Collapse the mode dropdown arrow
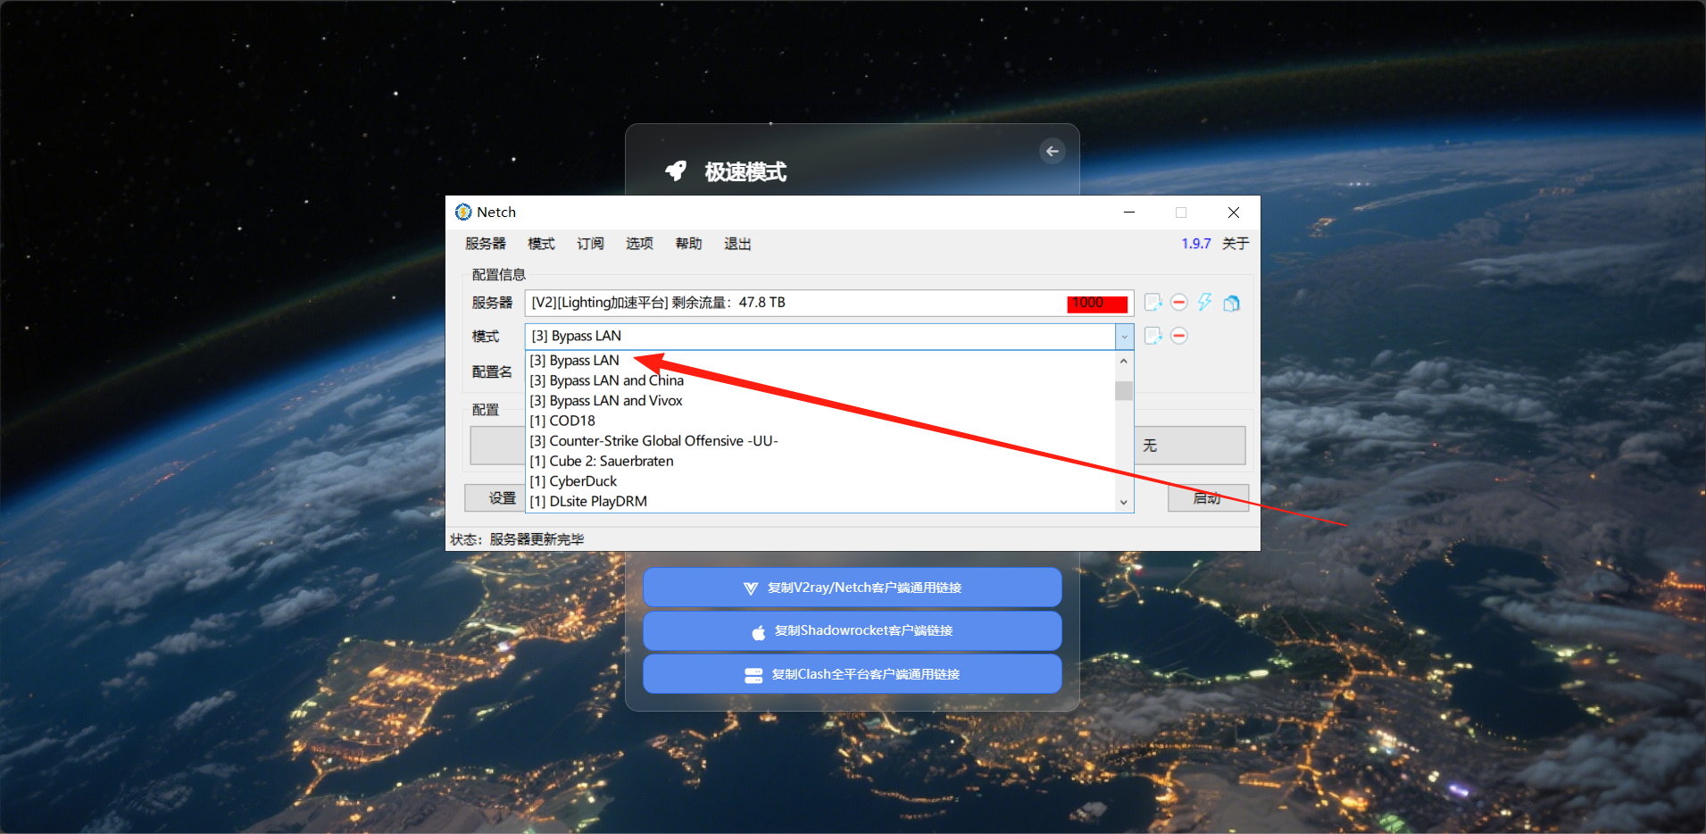1706x834 pixels. pos(1124,337)
